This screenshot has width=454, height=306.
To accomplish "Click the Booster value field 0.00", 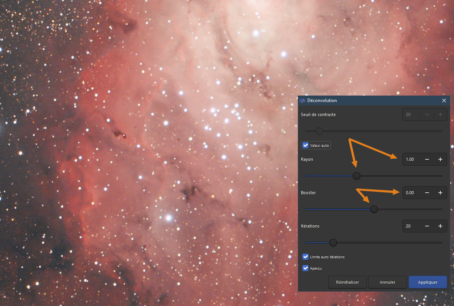I will 412,193.
